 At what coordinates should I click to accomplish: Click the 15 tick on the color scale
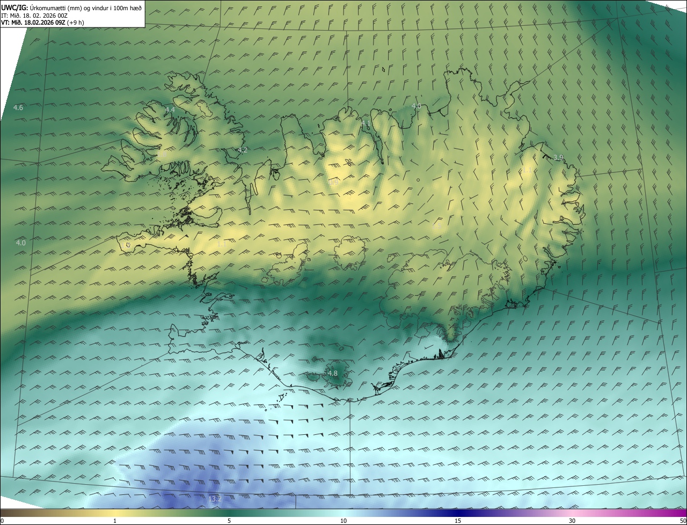pos(458,521)
